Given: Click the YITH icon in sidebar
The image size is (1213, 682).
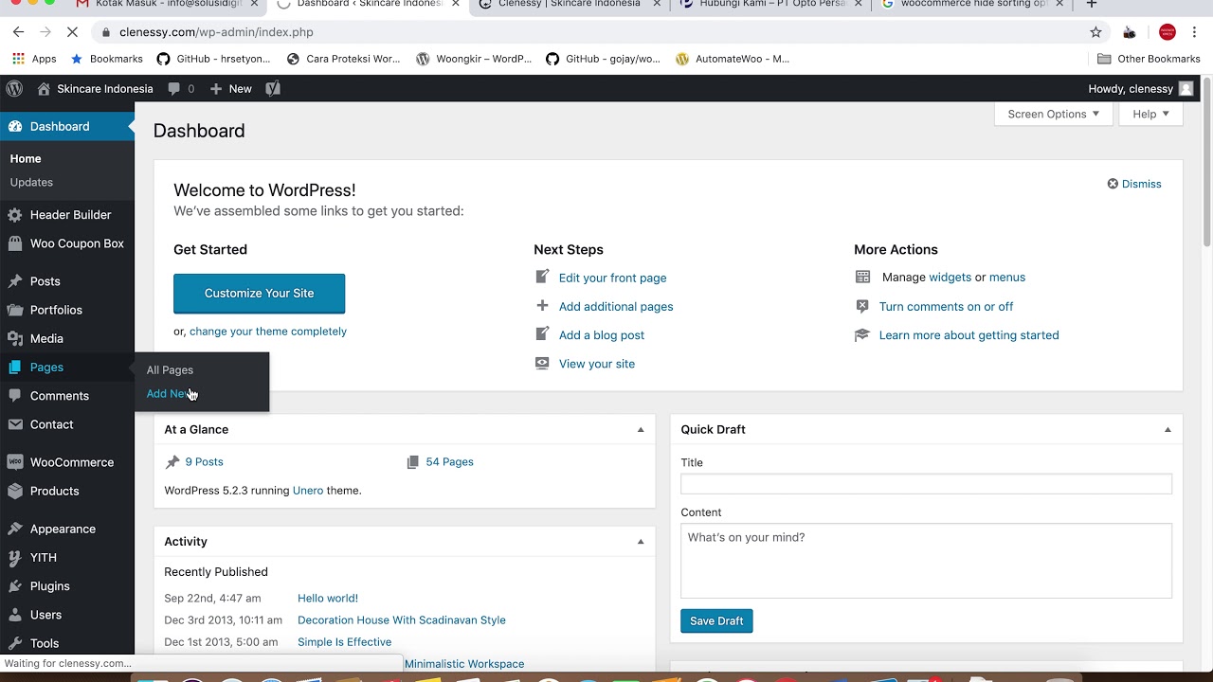Looking at the screenshot, I should (14, 557).
